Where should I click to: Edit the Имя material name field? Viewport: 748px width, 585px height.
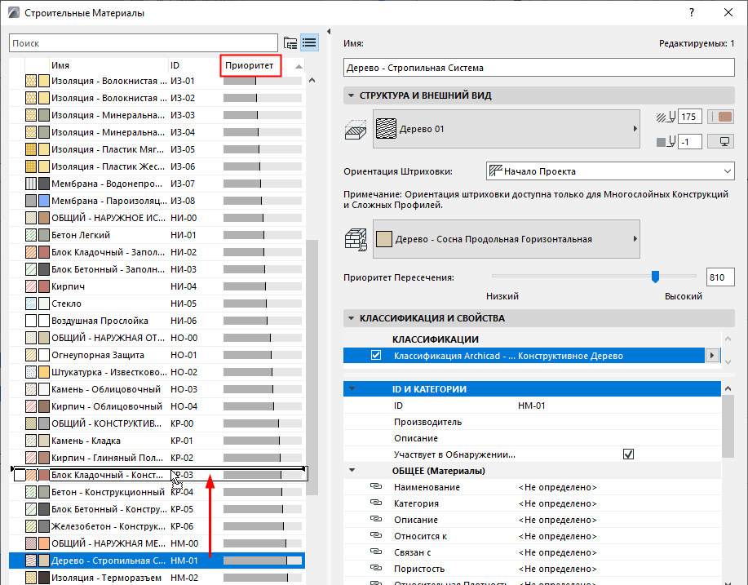[538, 68]
